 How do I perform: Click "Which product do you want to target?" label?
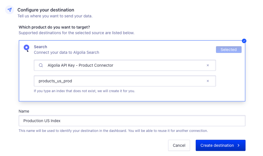point(54,27)
